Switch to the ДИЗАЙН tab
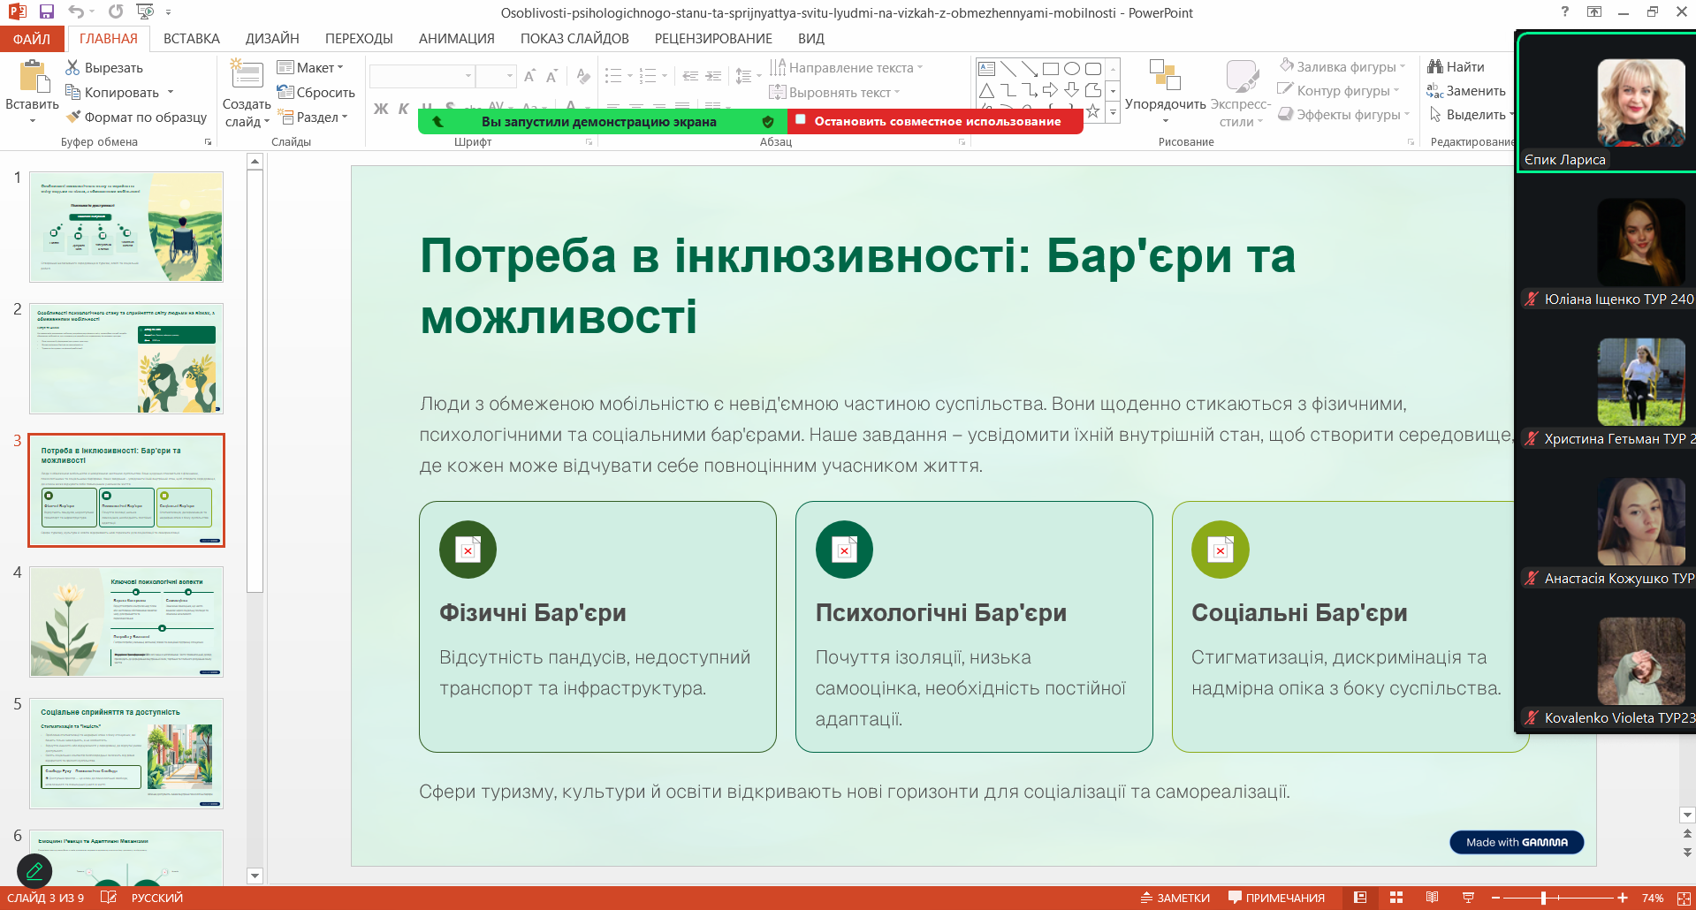Image resolution: width=1696 pixels, height=910 pixels. click(272, 39)
